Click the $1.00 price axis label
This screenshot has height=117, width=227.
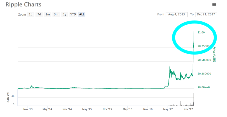pyautogui.click(x=201, y=33)
